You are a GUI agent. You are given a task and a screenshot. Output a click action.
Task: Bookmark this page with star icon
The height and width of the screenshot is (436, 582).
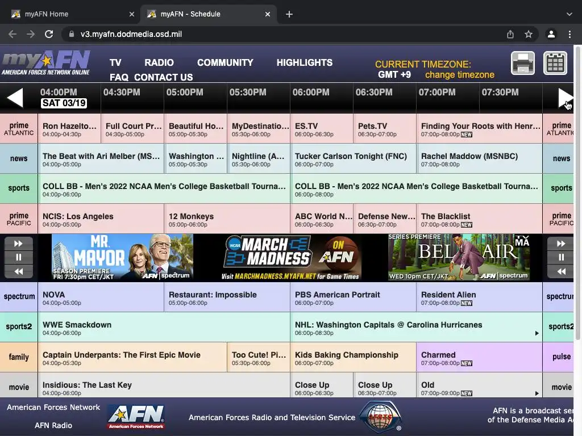coord(529,34)
